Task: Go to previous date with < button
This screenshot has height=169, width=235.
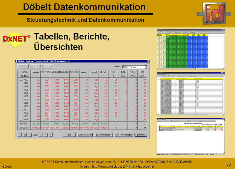Action: click(x=30, y=135)
